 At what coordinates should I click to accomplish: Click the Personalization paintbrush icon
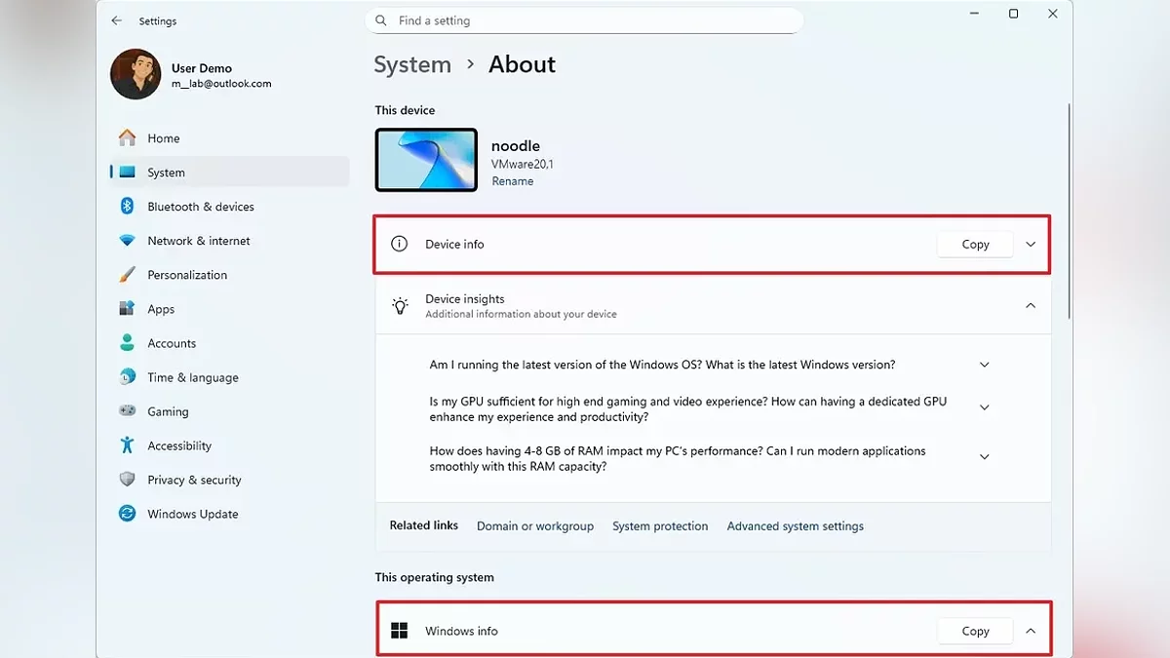(x=127, y=275)
